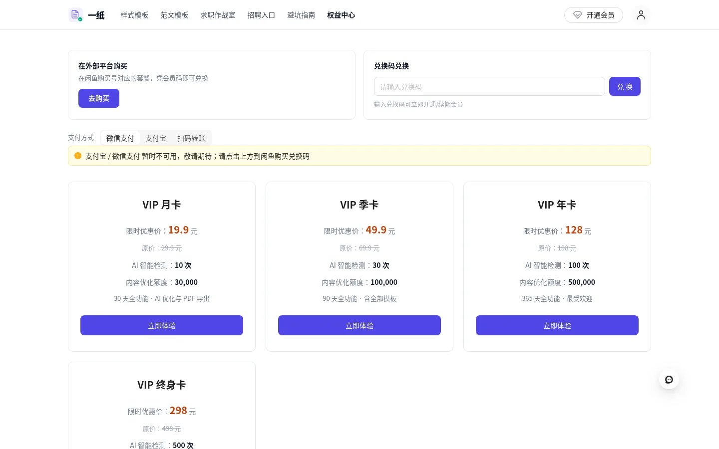The image size is (719, 449).
Task: Click the 一纸 document logo icon
Action: coord(75,15)
